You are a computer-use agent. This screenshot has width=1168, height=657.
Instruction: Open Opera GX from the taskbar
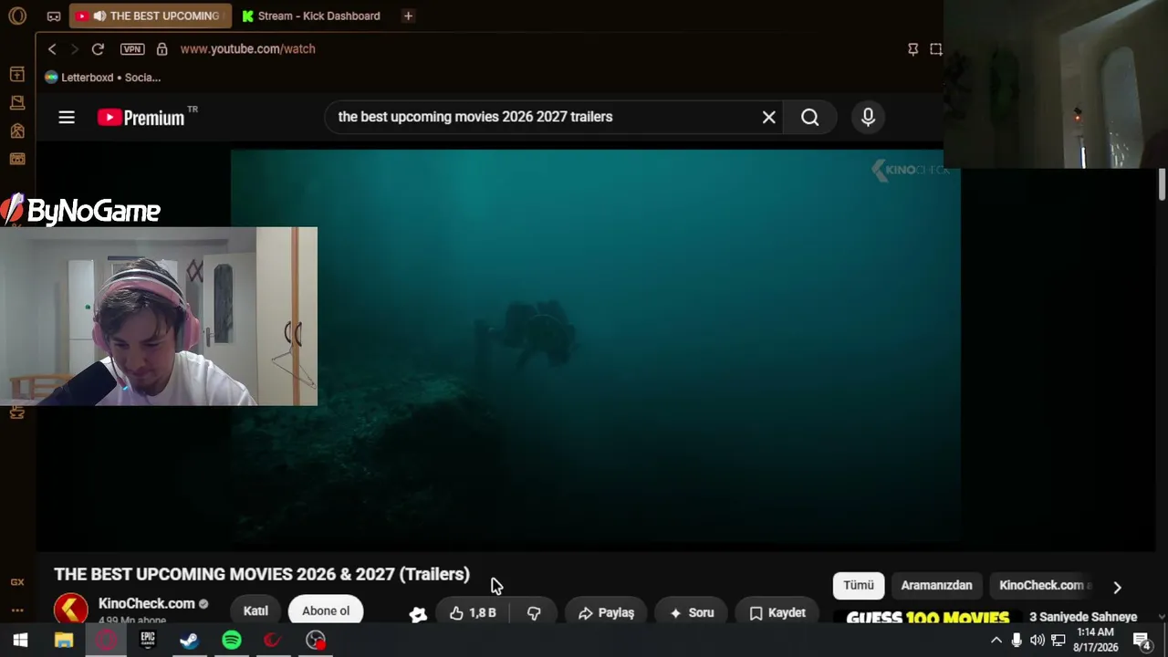[x=106, y=641]
